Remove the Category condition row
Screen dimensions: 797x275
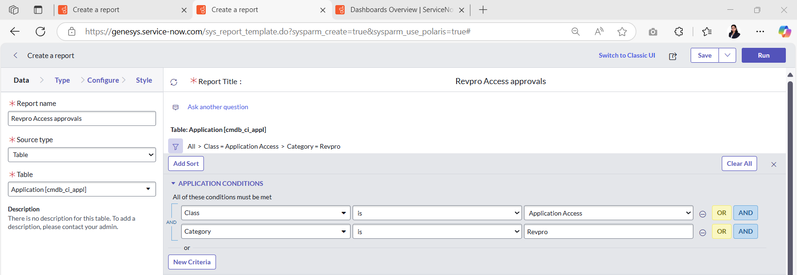point(703,233)
